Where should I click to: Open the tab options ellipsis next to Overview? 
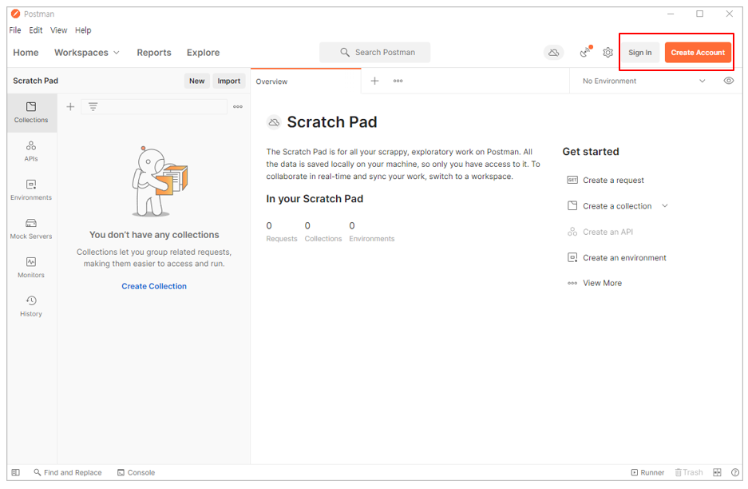[x=398, y=81]
